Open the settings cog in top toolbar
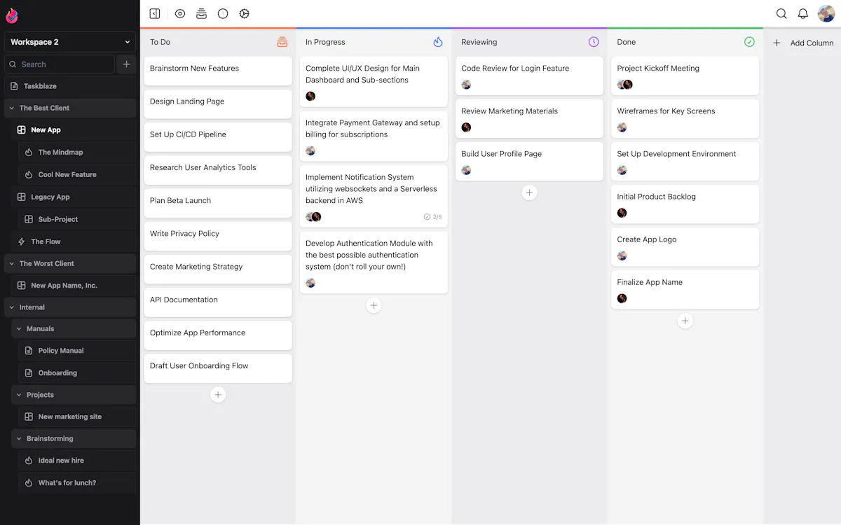This screenshot has width=841, height=525. point(244,14)
